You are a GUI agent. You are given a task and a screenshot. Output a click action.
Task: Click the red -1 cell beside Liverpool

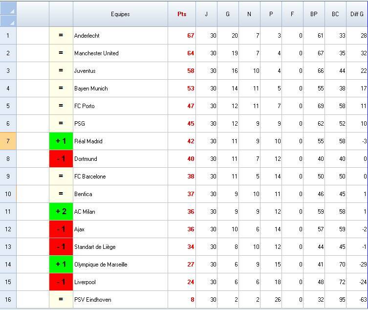click(x=61, y=282)
